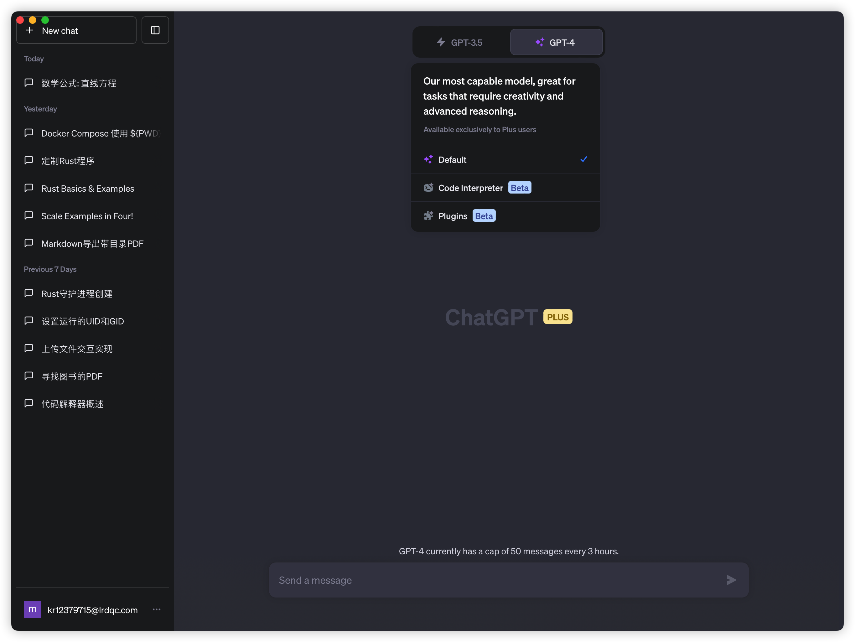Click the sparkle icon on GPT-4 tab

[x=540, y=42]
